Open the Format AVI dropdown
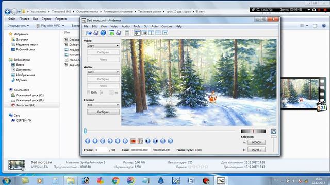Image resolution: width=330 pixels, height=185 pixels. pos(103,105)
